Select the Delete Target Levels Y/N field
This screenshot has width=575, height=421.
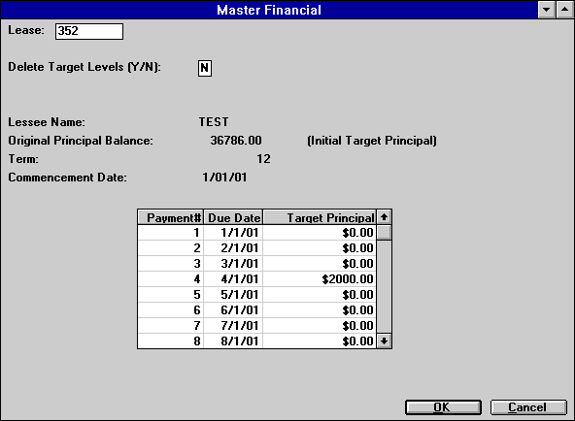click(x=205, y=68)
